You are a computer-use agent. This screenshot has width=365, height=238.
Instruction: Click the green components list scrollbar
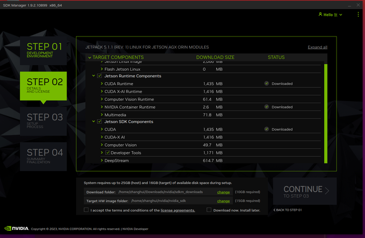coord(325,113)
